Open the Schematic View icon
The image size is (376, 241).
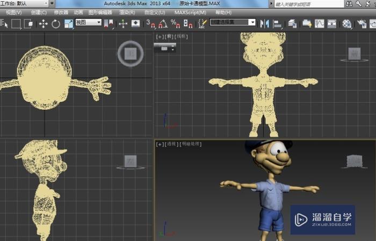point(332,24)
